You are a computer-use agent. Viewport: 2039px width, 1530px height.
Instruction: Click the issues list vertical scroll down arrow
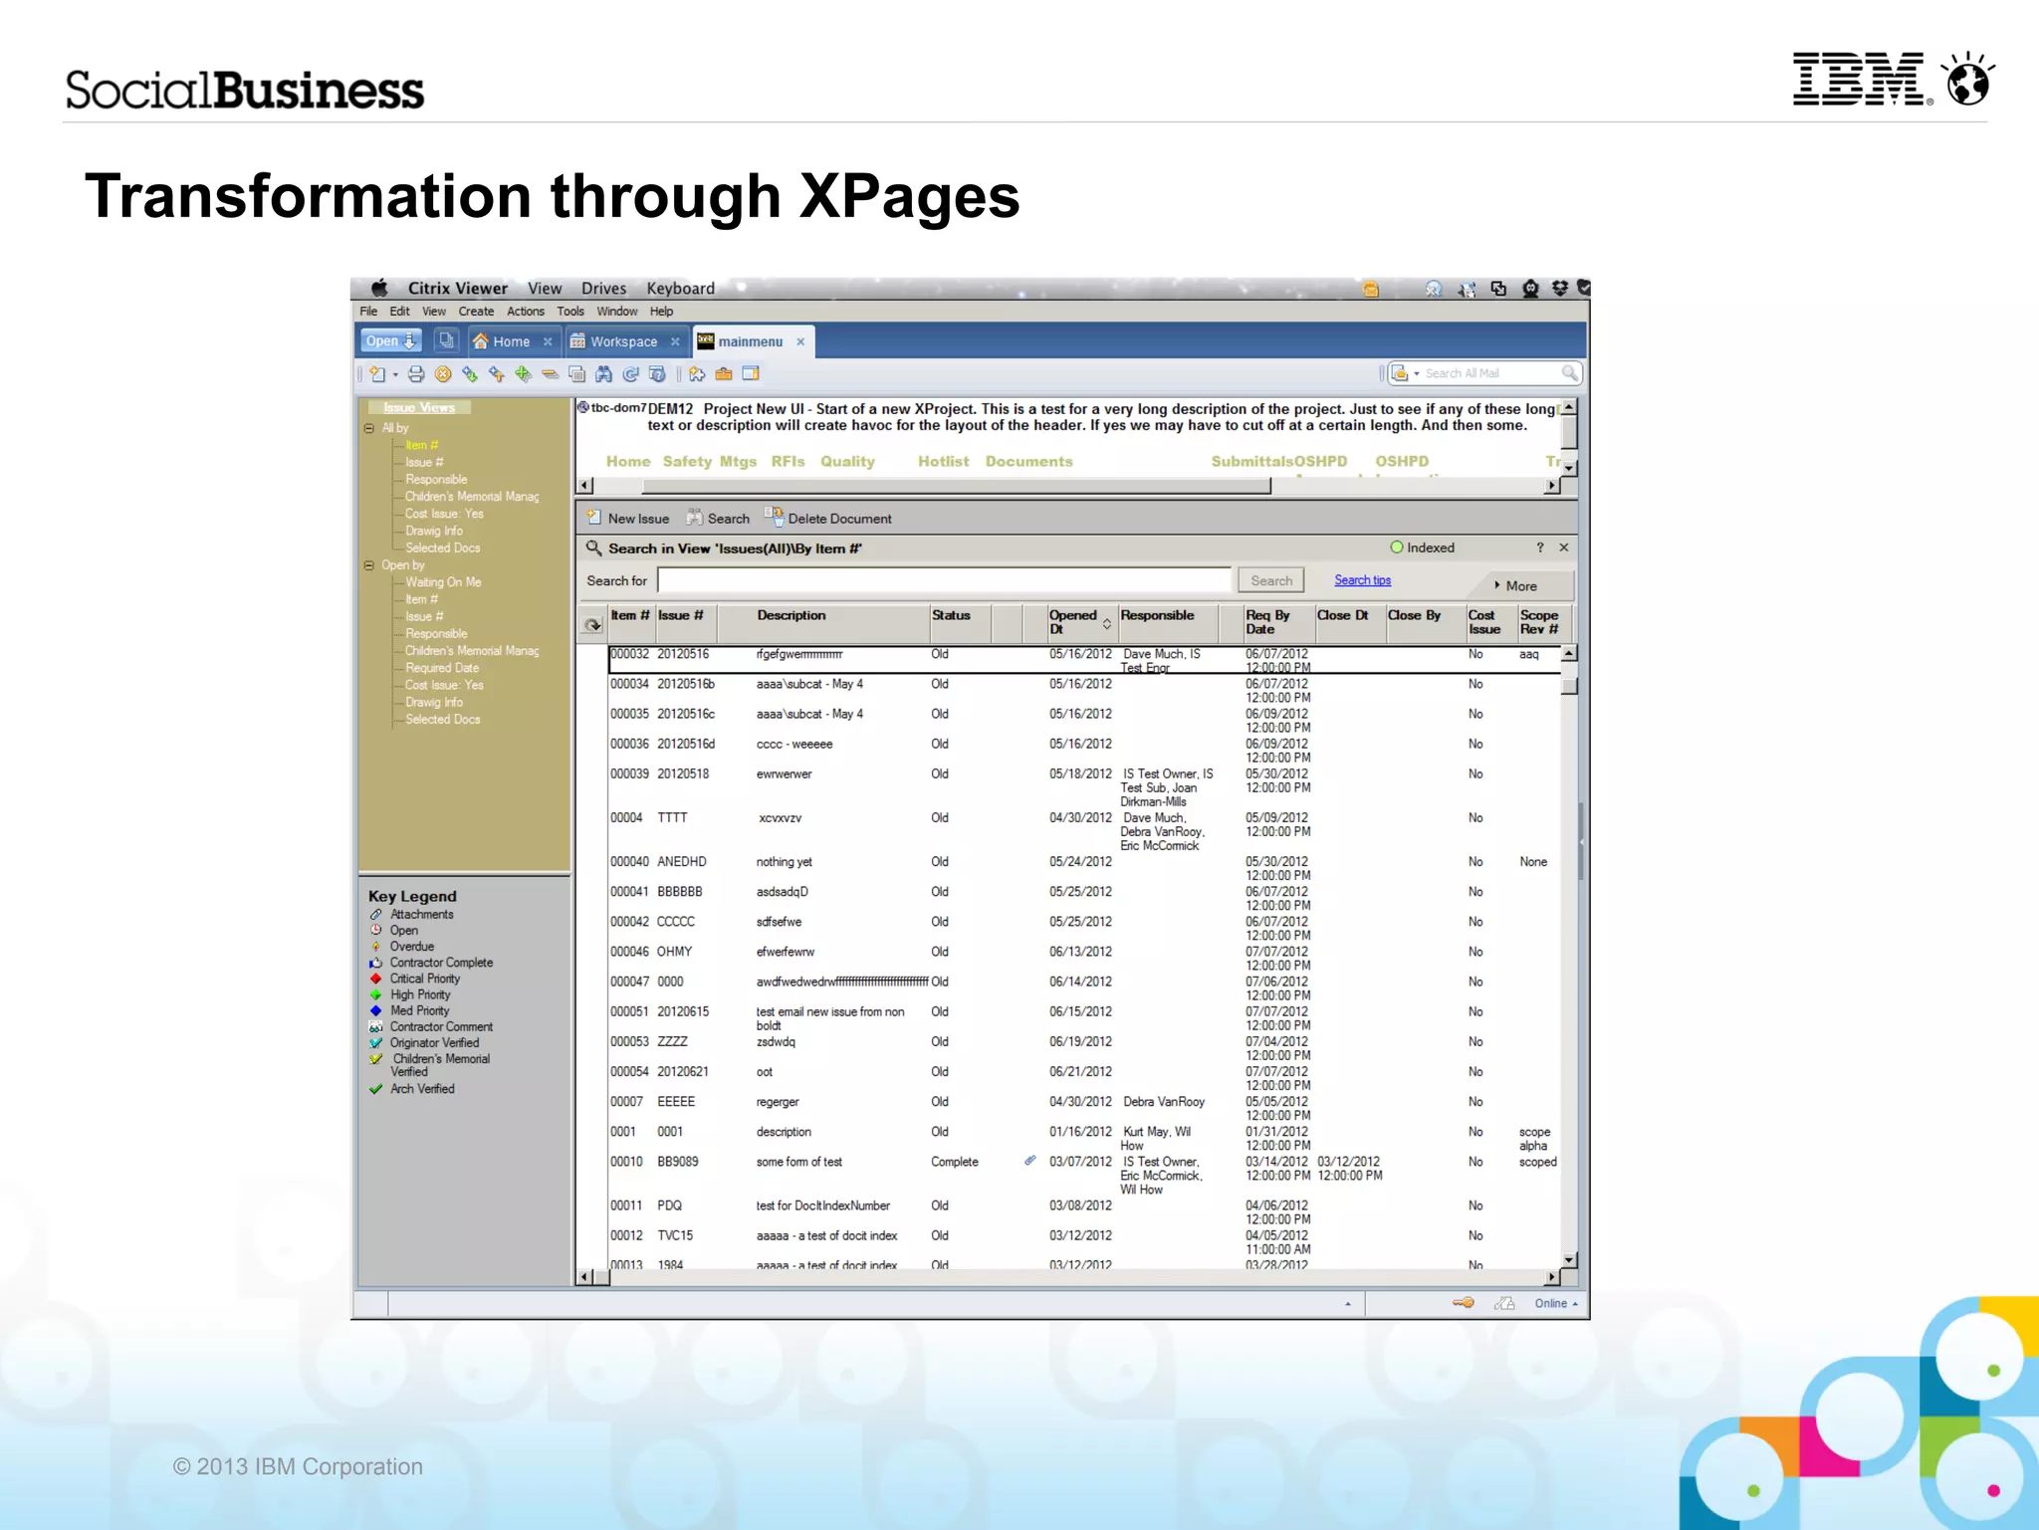click(x=1569, y=1260)
